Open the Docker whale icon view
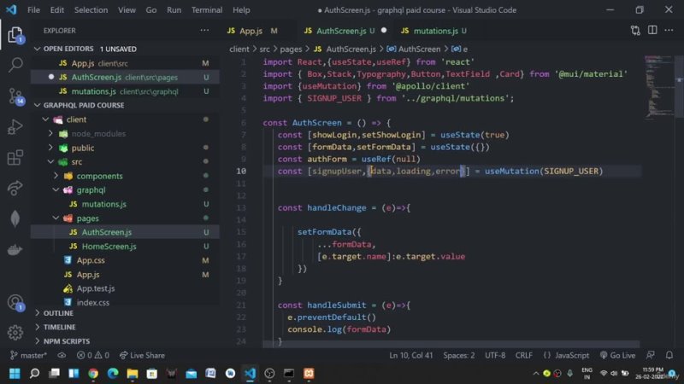The height and width of the screenshot is (384, 684). [15, 250]
